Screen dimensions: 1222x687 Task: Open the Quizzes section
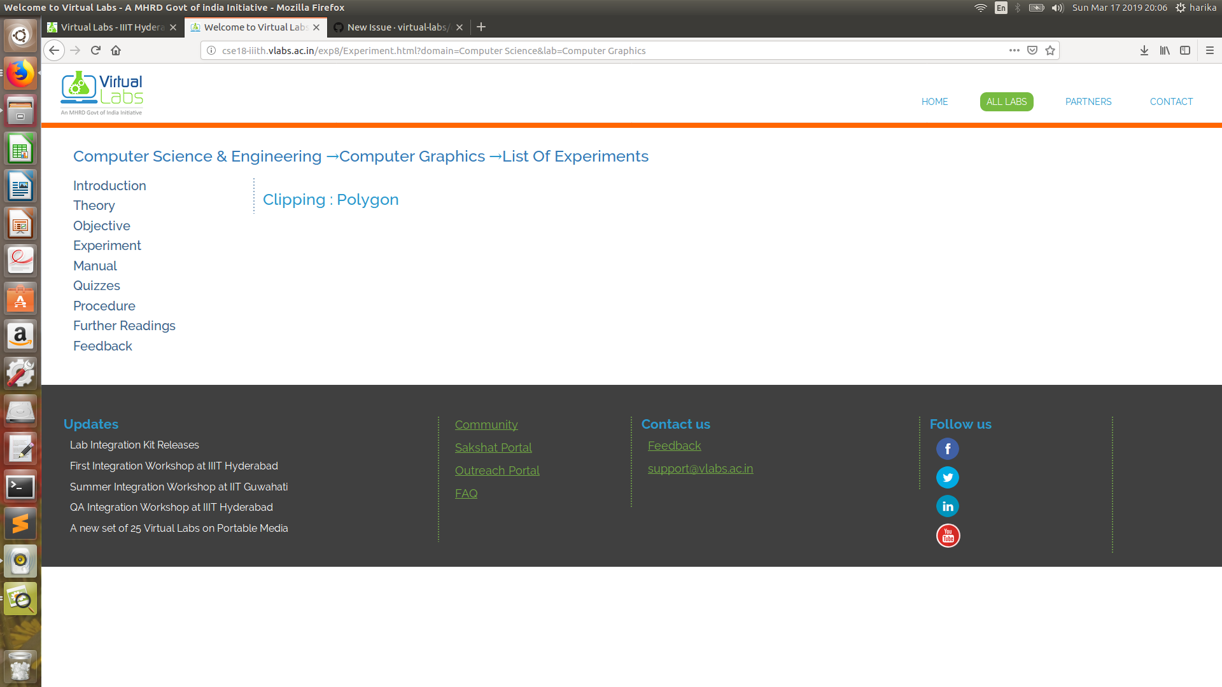97,286
